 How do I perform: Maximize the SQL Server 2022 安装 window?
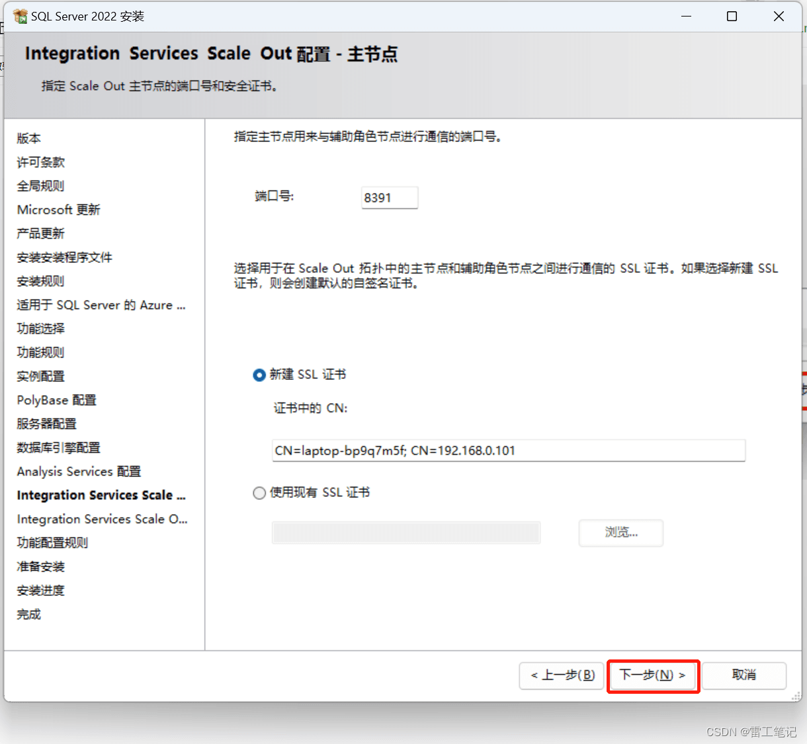(732, 16)
